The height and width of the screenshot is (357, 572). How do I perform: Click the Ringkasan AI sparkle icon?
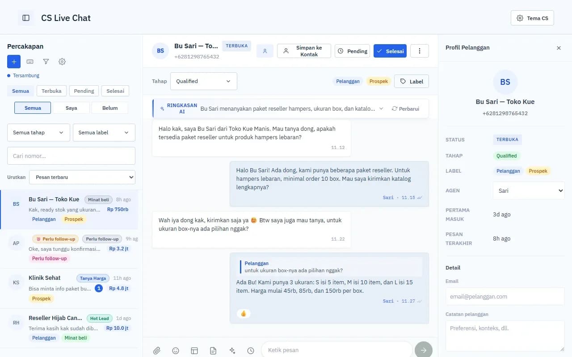(162, 108)
